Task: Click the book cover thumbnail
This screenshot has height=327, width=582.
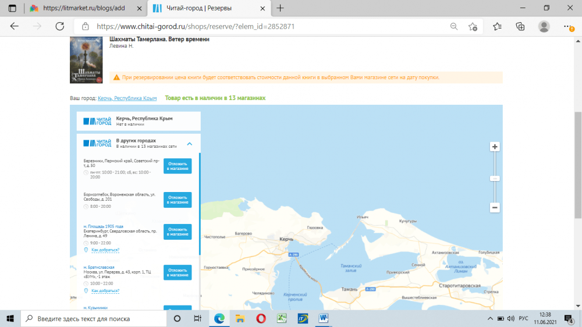Action: [x=86, y=60]
